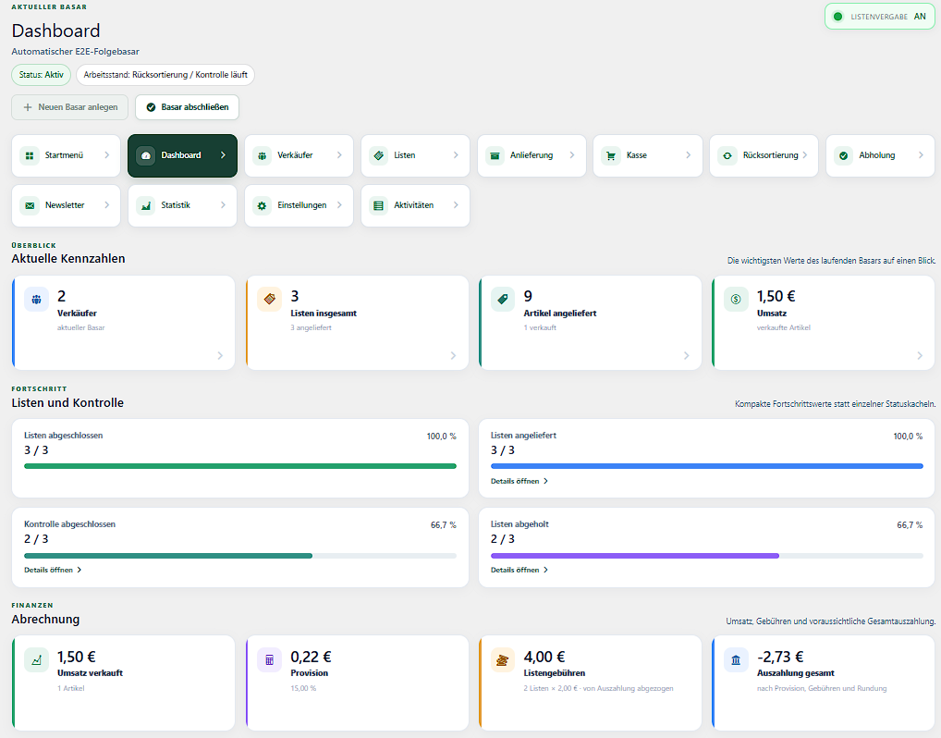Viewport: 941px width, 738px height.
Task: Click the Kasse shopping cart icon
Action: pos(611,155)
